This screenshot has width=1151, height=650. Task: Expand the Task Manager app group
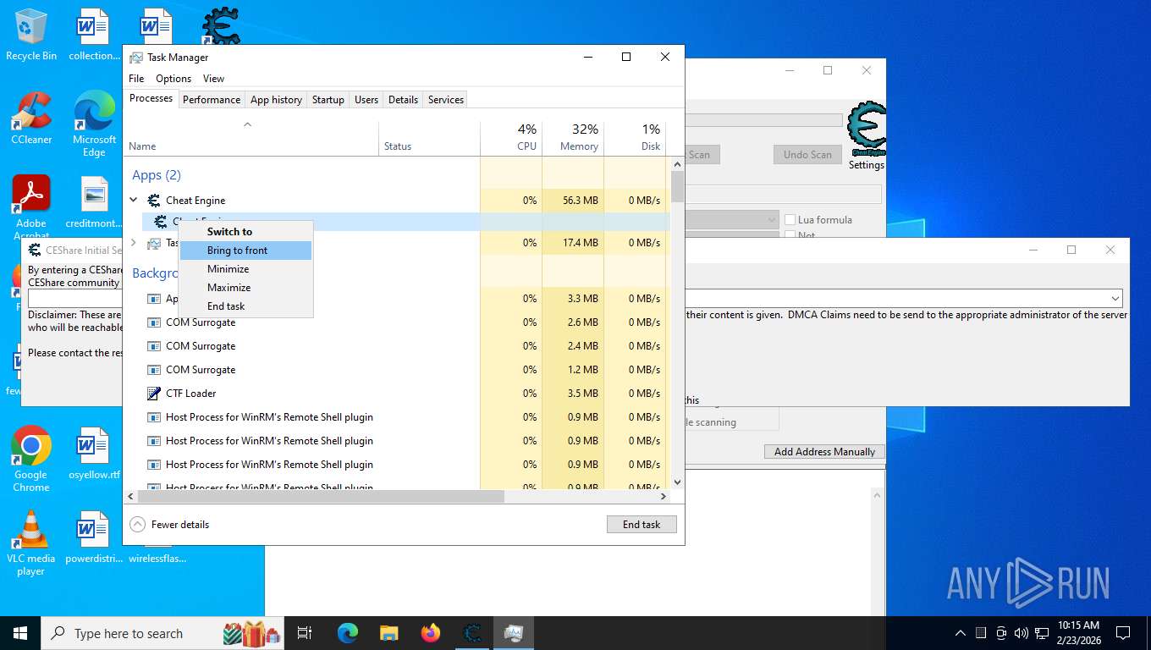[134, 243]
